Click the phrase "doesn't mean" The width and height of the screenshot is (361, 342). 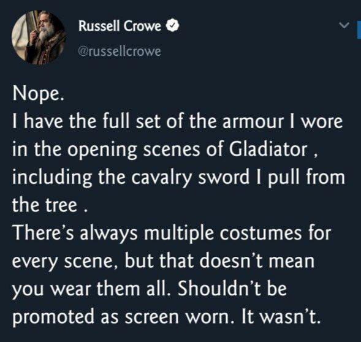[256, 260]
